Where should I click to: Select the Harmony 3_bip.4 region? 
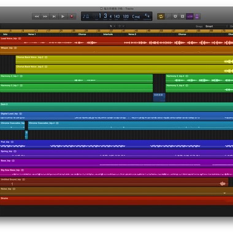[199, 88]
